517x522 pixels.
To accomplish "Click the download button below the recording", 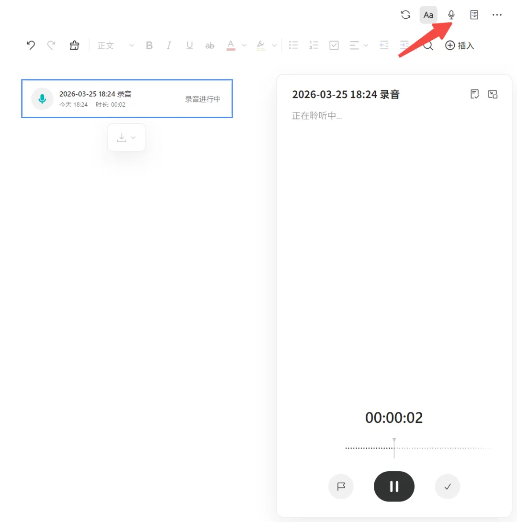I will [126, 137].
